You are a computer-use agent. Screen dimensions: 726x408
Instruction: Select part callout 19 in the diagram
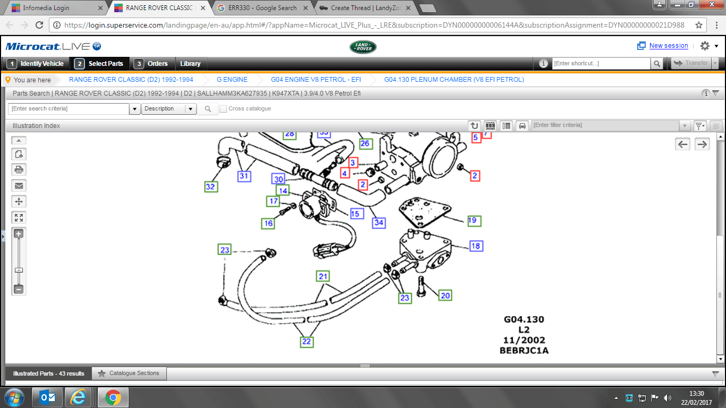(x=474, y=220)
